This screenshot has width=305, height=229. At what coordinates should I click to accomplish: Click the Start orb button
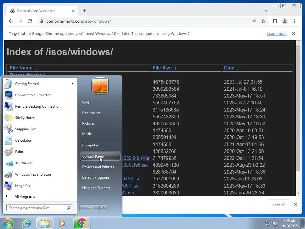8,223
